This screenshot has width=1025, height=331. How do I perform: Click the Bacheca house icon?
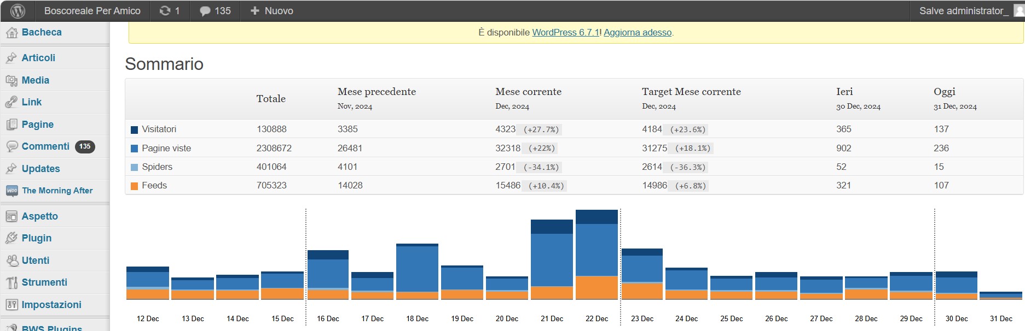click(x=11, y=33)
